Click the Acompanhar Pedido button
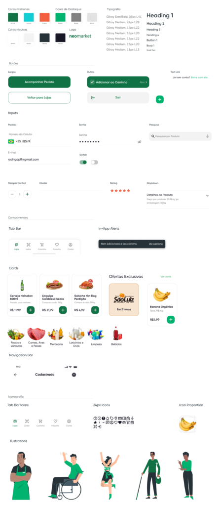The width and height of the screenshot is (219, 506). [x=39, y=82]
